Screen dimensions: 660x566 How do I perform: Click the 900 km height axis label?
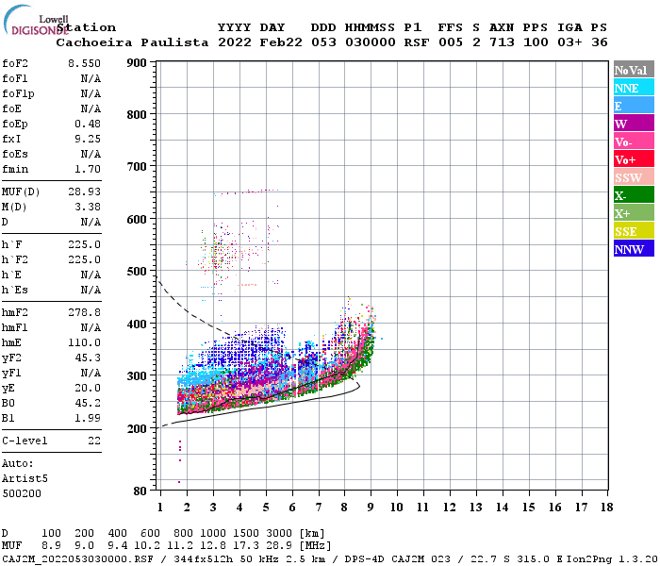click(137, 63)
